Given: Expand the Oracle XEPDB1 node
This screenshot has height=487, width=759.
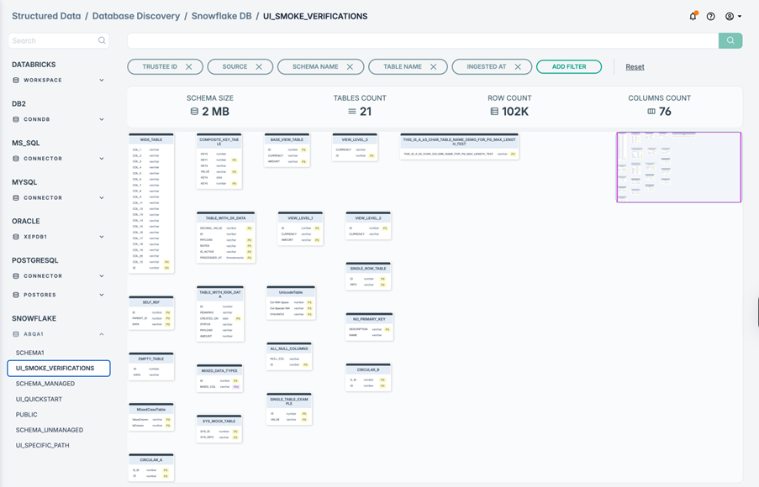Looking at the screenshot, I should click(x=102, y=238).
